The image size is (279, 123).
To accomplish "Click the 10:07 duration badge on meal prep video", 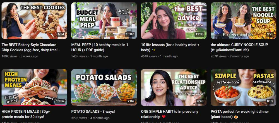I will click(129, 34).
